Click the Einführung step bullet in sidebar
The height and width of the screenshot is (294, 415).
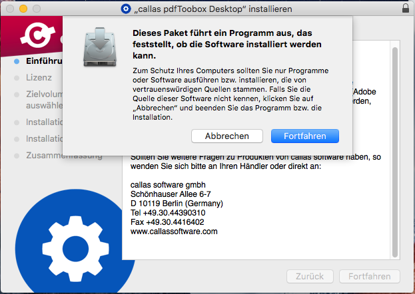click(x=17, y=61)
